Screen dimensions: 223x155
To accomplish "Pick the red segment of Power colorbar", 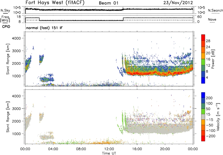I will 203,37.
